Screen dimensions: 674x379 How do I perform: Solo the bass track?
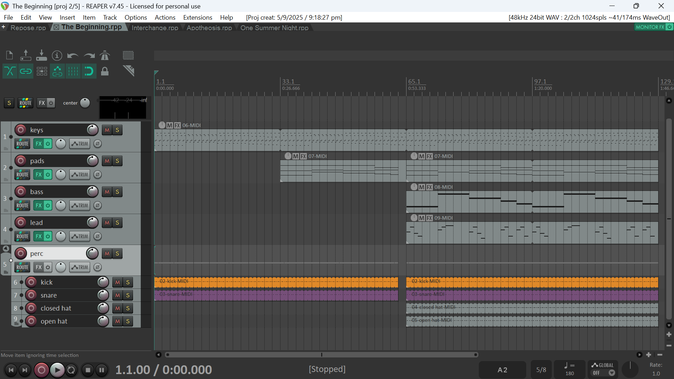pyautogui.click(x=117, y=192)
